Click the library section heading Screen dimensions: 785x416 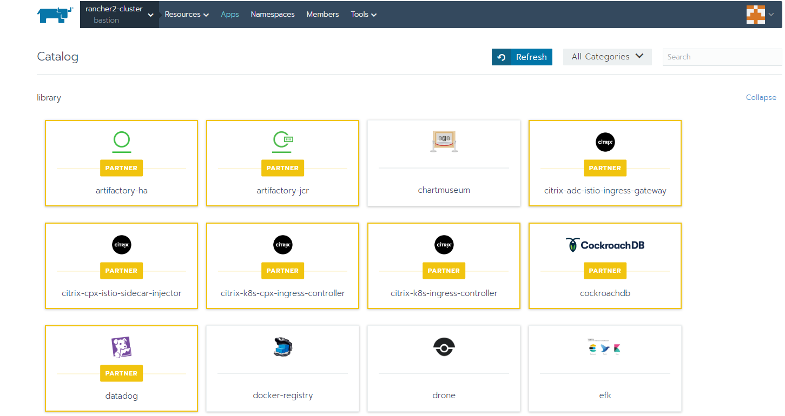(x=49, y=98)
